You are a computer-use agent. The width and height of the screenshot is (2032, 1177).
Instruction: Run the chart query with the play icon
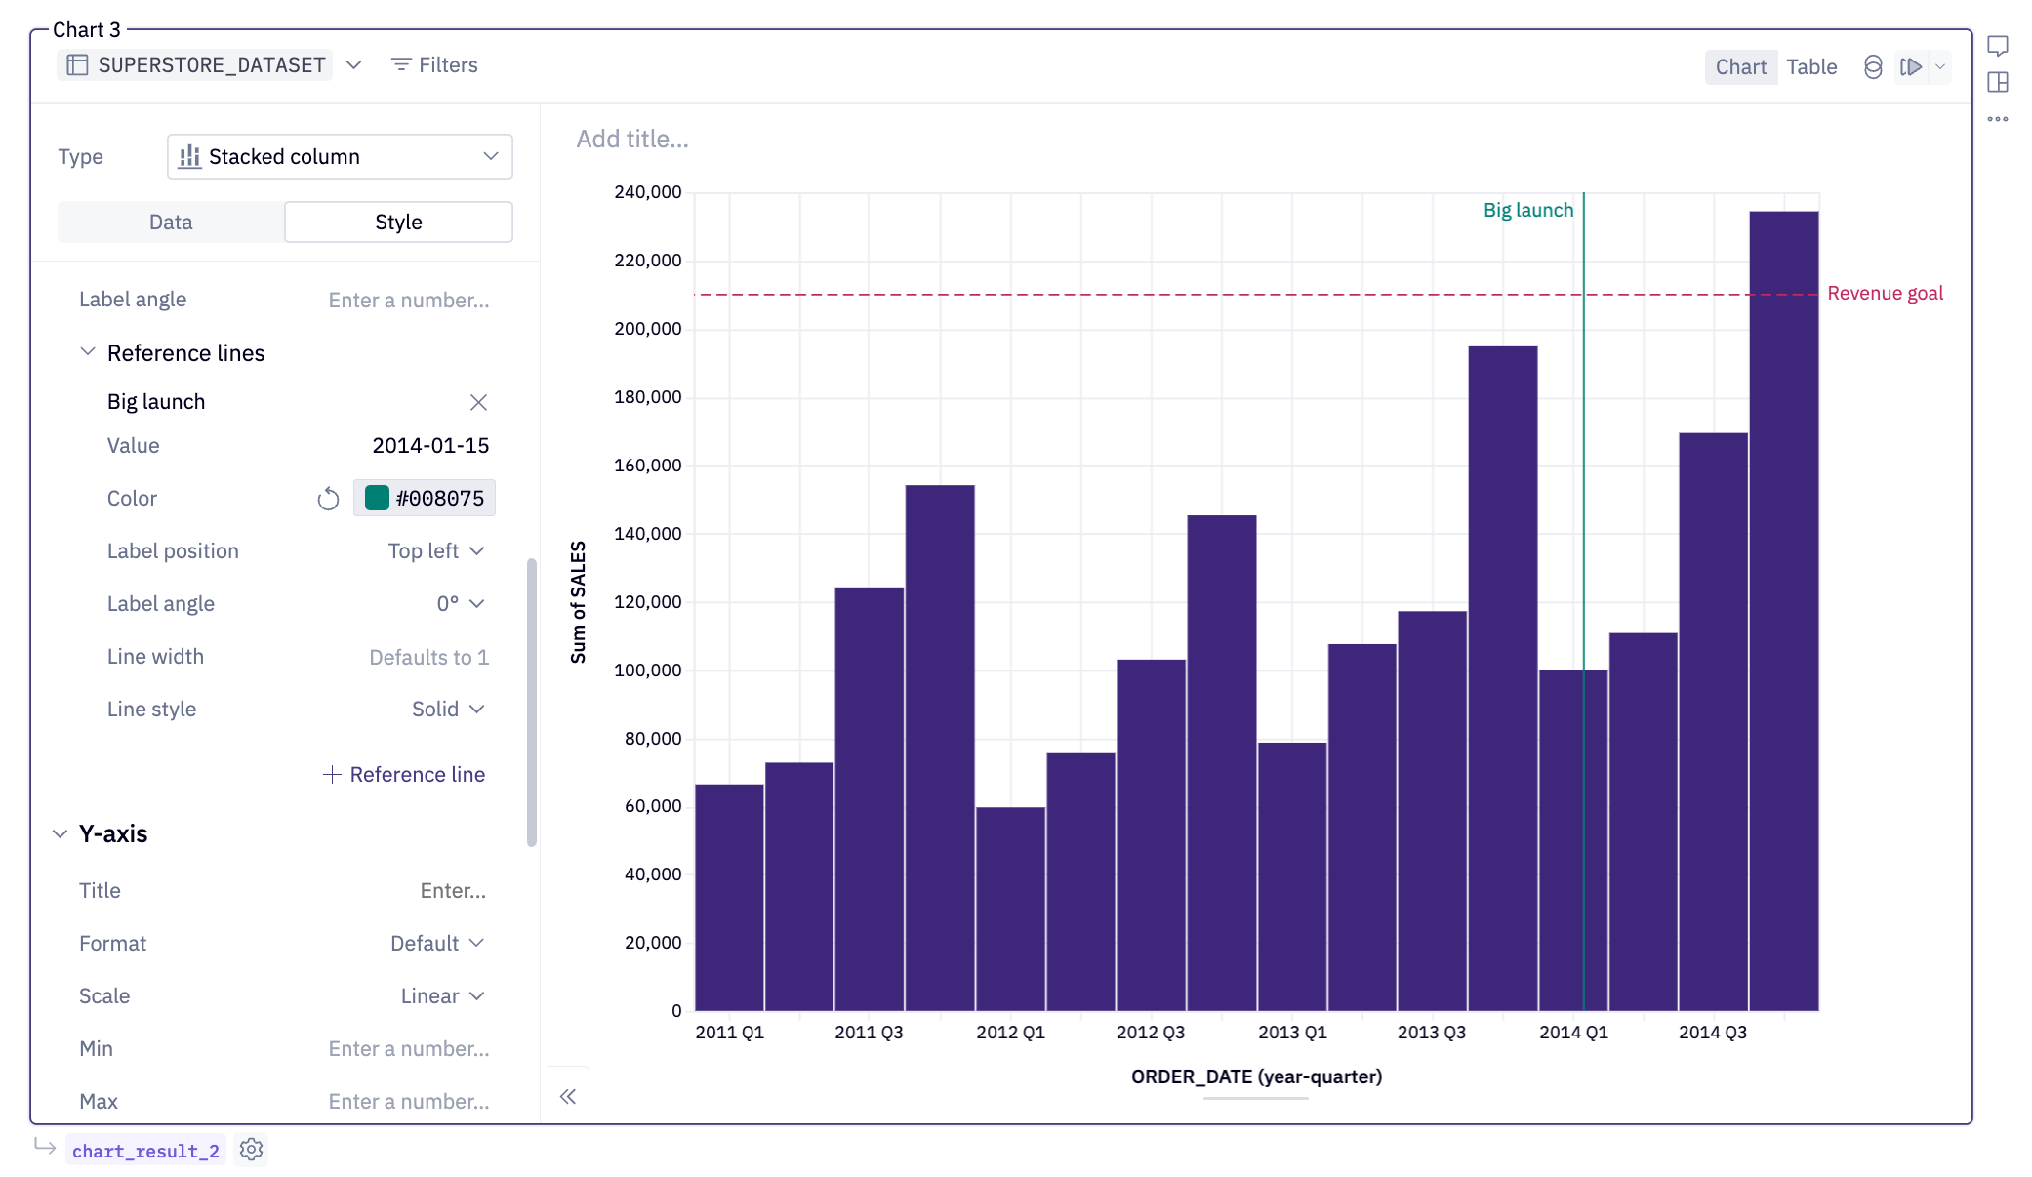(x=1910, y=67)
